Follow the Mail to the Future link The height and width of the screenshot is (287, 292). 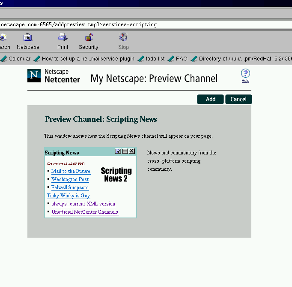point(71,171)
